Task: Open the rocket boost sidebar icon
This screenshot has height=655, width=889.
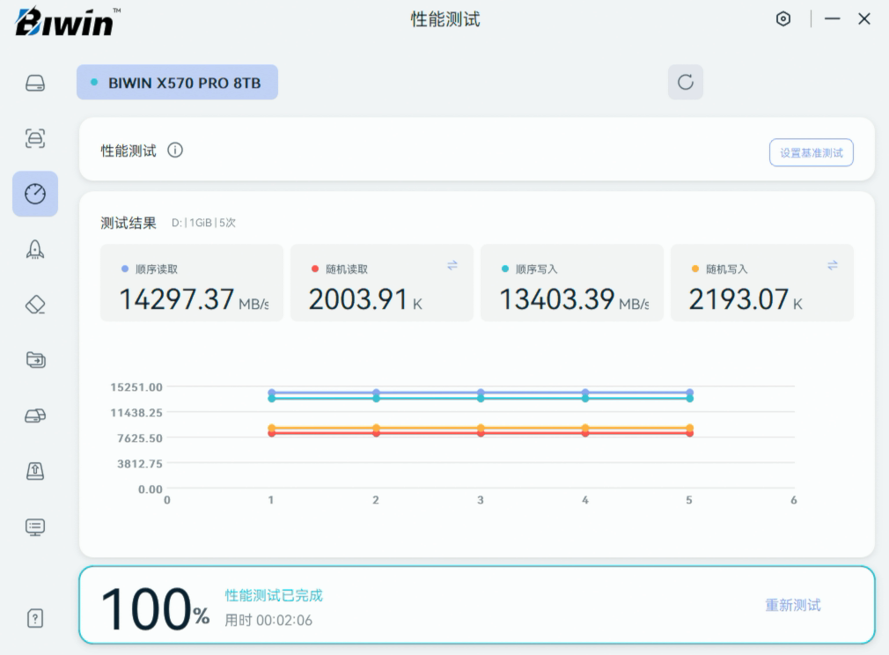Action: pos(35,249)
